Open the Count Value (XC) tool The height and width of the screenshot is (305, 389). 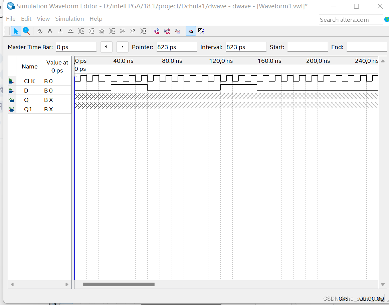(112, 31)
